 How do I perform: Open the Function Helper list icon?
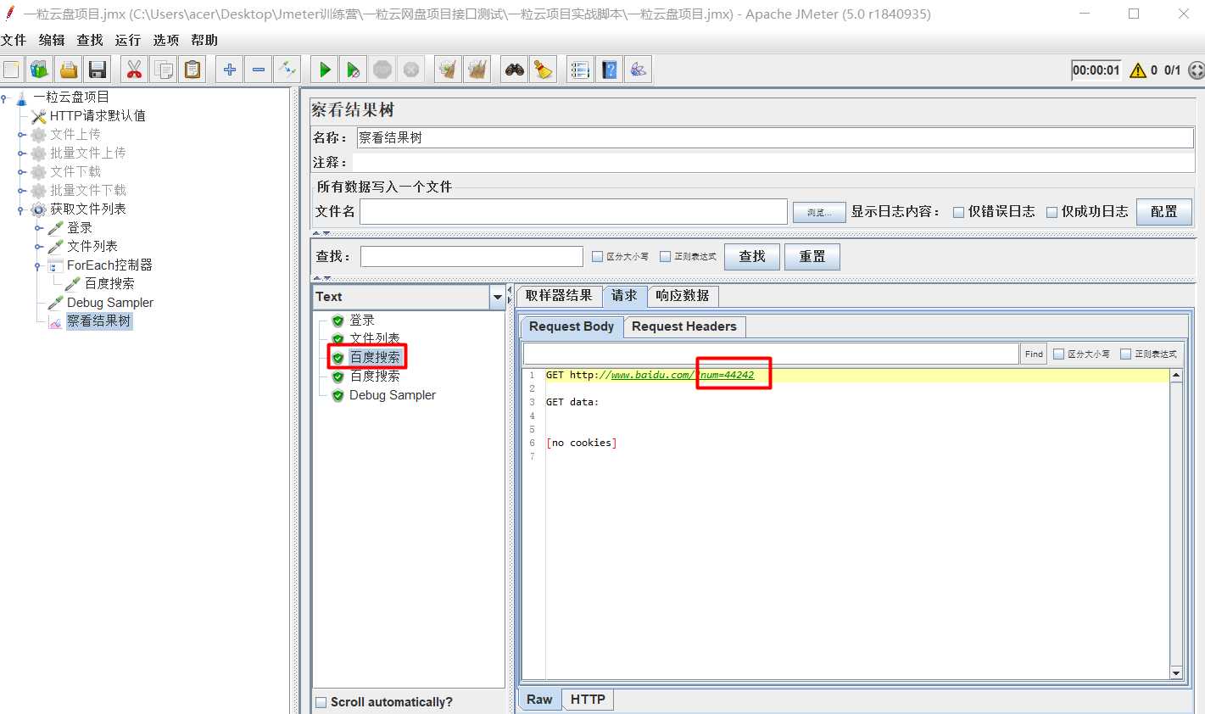580,70
